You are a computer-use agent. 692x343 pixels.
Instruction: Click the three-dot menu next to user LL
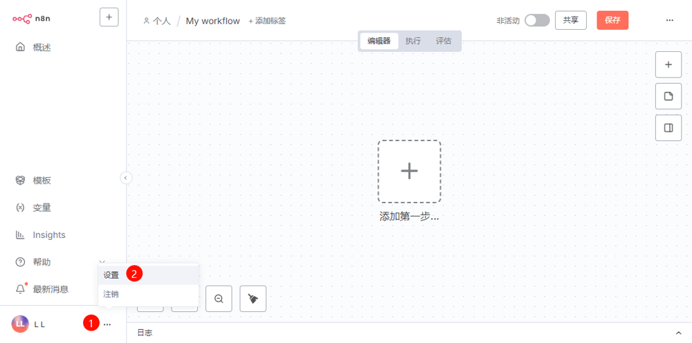tap(107, 324)
